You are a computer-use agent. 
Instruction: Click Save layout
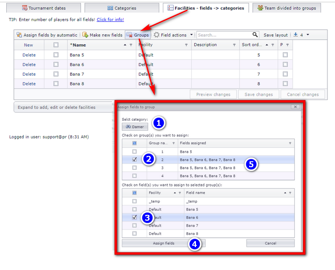click(x=276, y=35)
